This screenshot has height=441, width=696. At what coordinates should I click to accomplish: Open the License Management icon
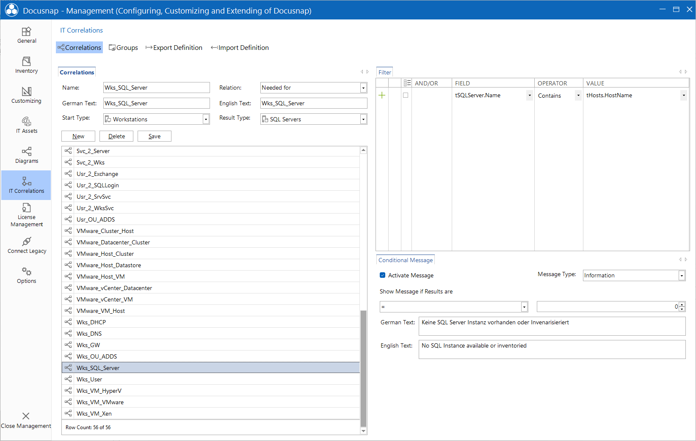coord(26,208)
